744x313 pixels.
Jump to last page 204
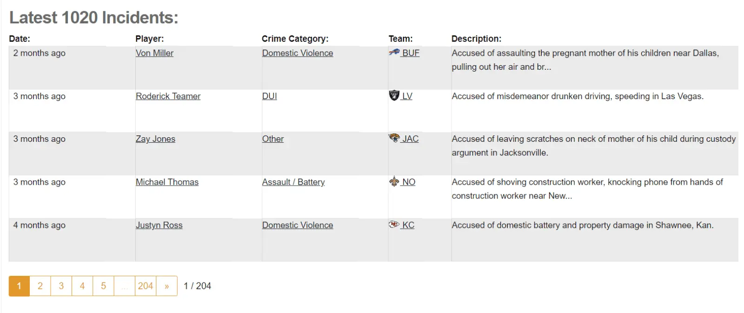146,286
